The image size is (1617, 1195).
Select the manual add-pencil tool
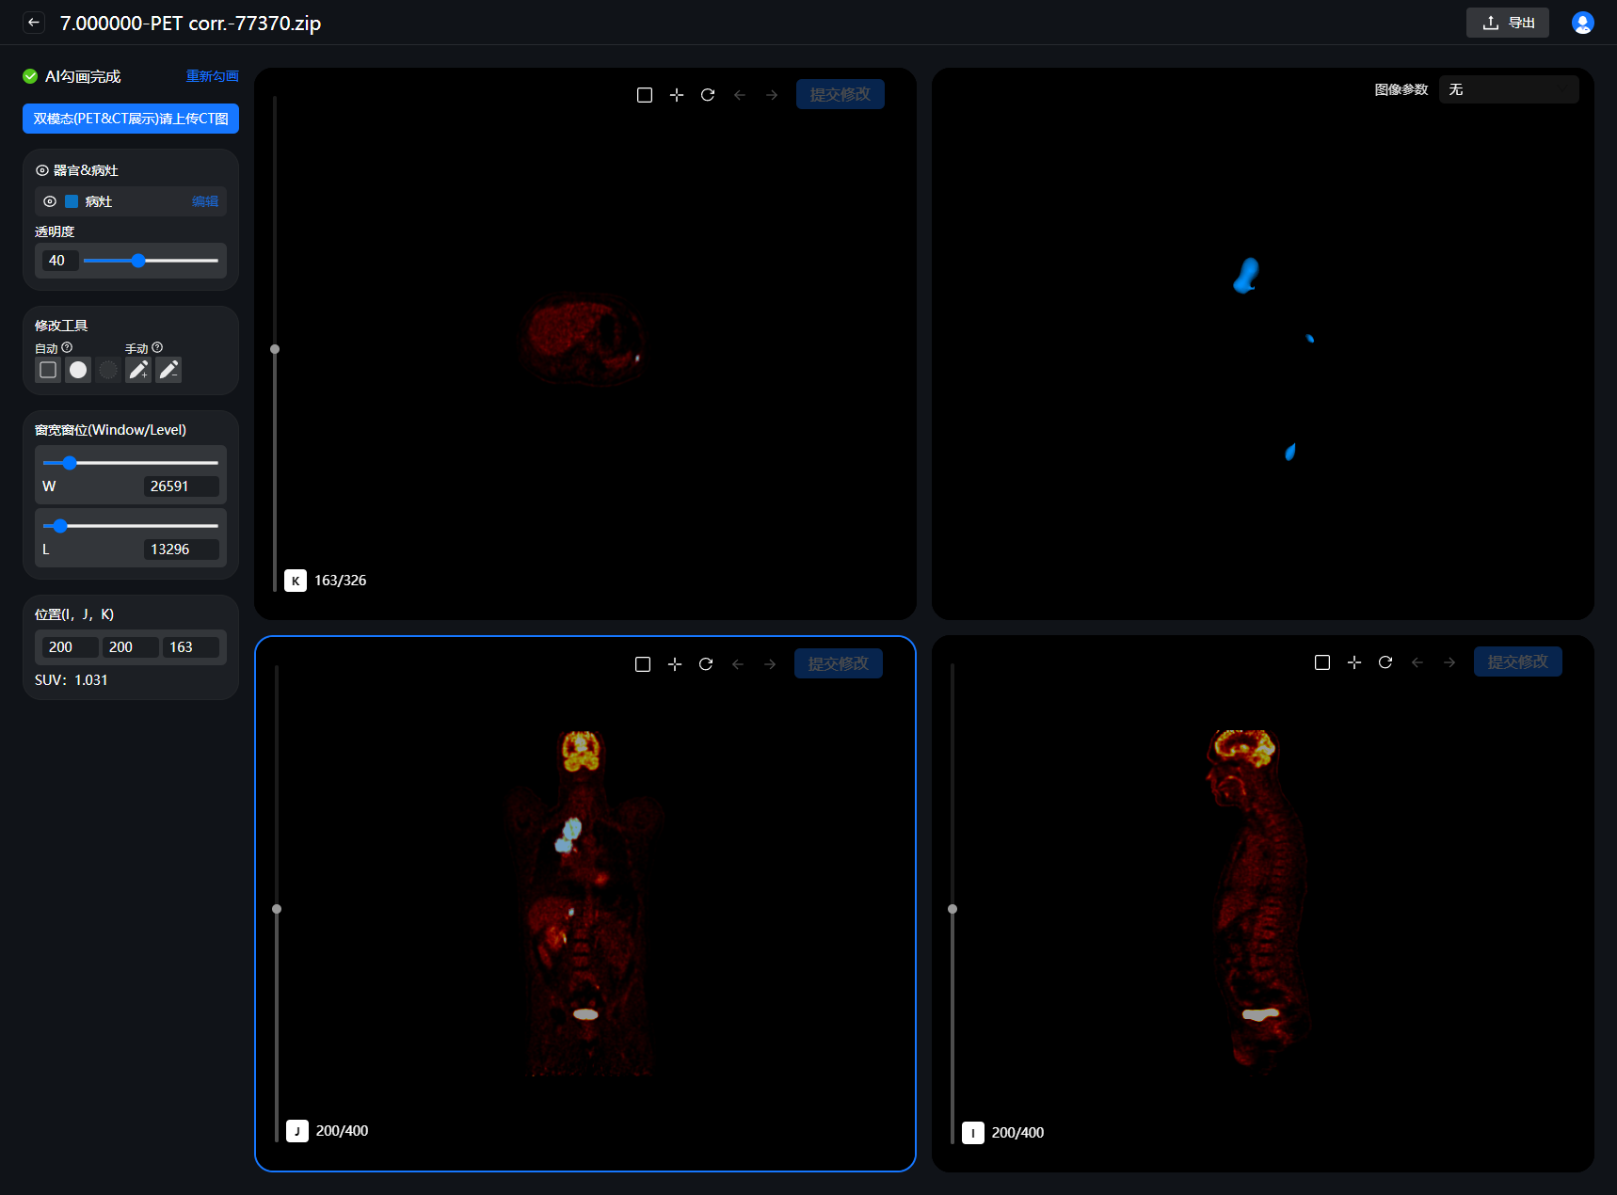[x=138, y=370]
